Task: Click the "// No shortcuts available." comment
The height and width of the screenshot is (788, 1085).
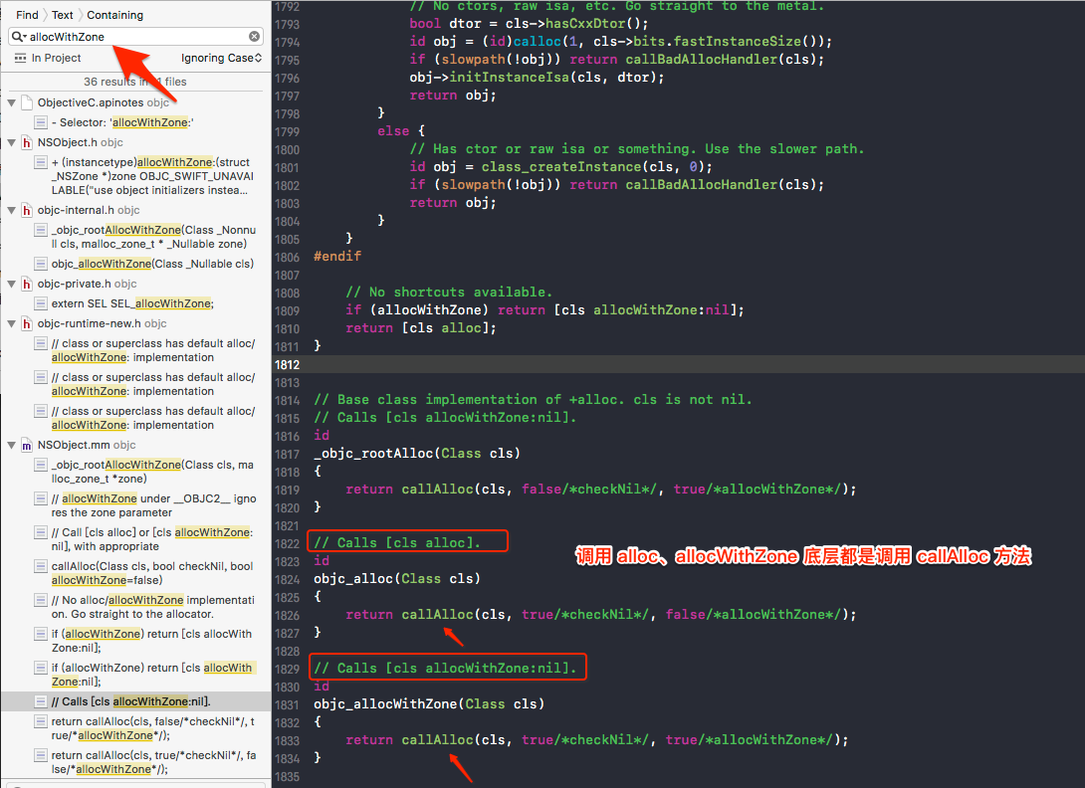Action: (x=448, y=292)
